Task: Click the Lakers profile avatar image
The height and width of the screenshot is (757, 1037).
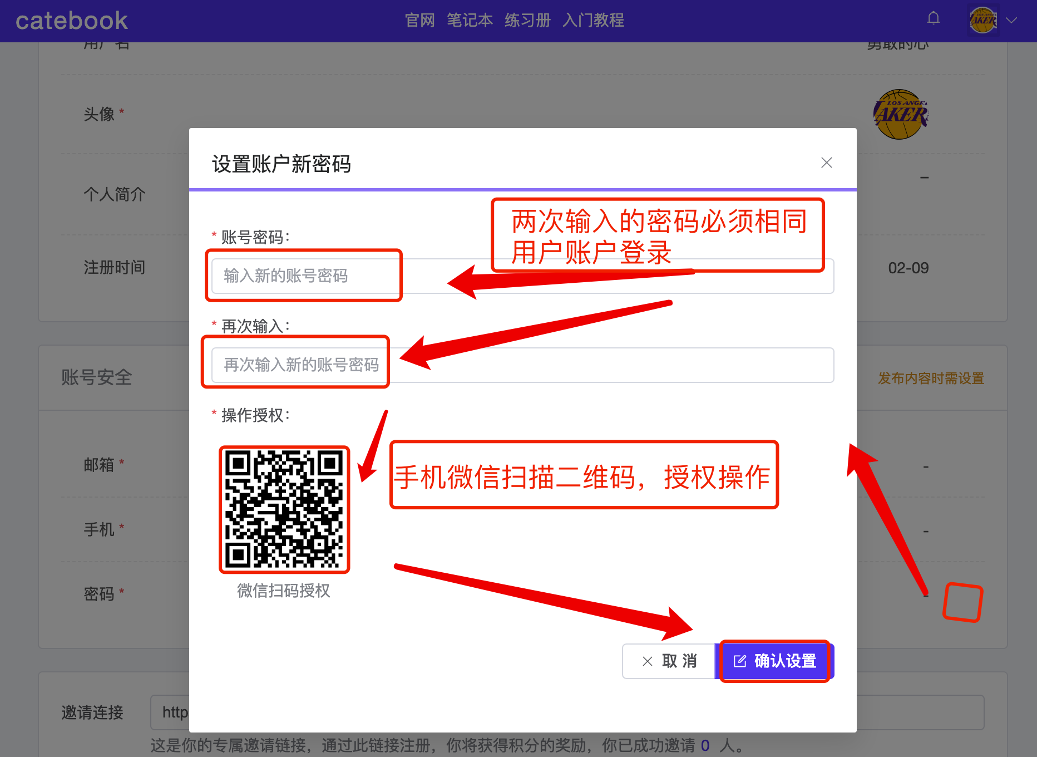Action: tap(901, 114)
